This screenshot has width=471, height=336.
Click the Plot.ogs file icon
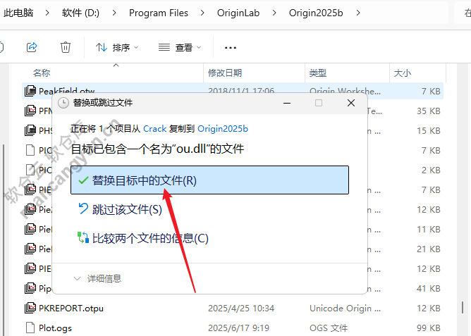30,328
